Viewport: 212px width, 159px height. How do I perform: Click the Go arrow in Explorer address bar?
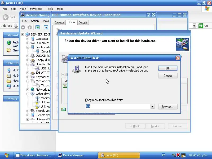tap(201, 26)
